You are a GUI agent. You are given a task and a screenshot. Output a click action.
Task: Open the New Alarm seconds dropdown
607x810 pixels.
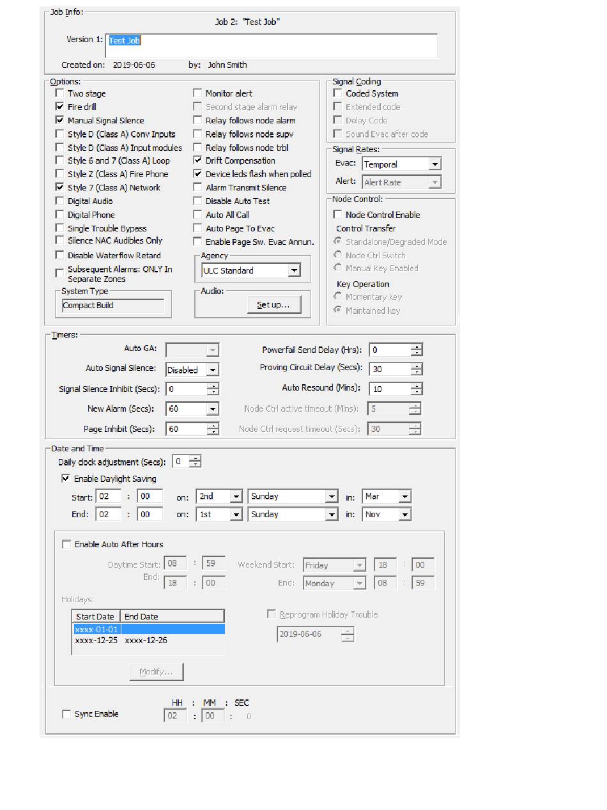coord(212,409)
